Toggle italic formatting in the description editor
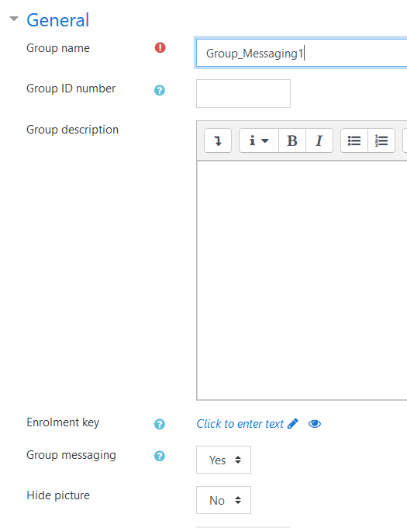407x528 pixels. (x=319, y=141)
